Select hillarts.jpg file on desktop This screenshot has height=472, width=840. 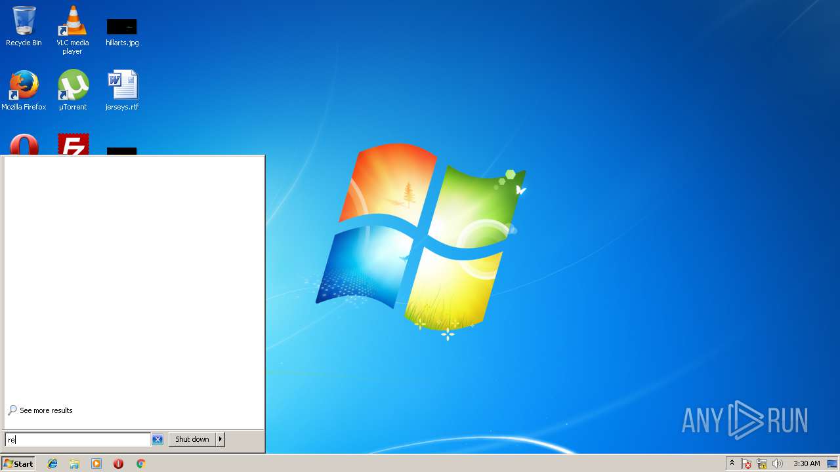[x=122, y=31]
